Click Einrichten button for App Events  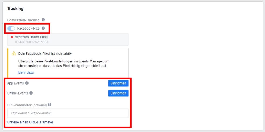click(x=118, y=83)
